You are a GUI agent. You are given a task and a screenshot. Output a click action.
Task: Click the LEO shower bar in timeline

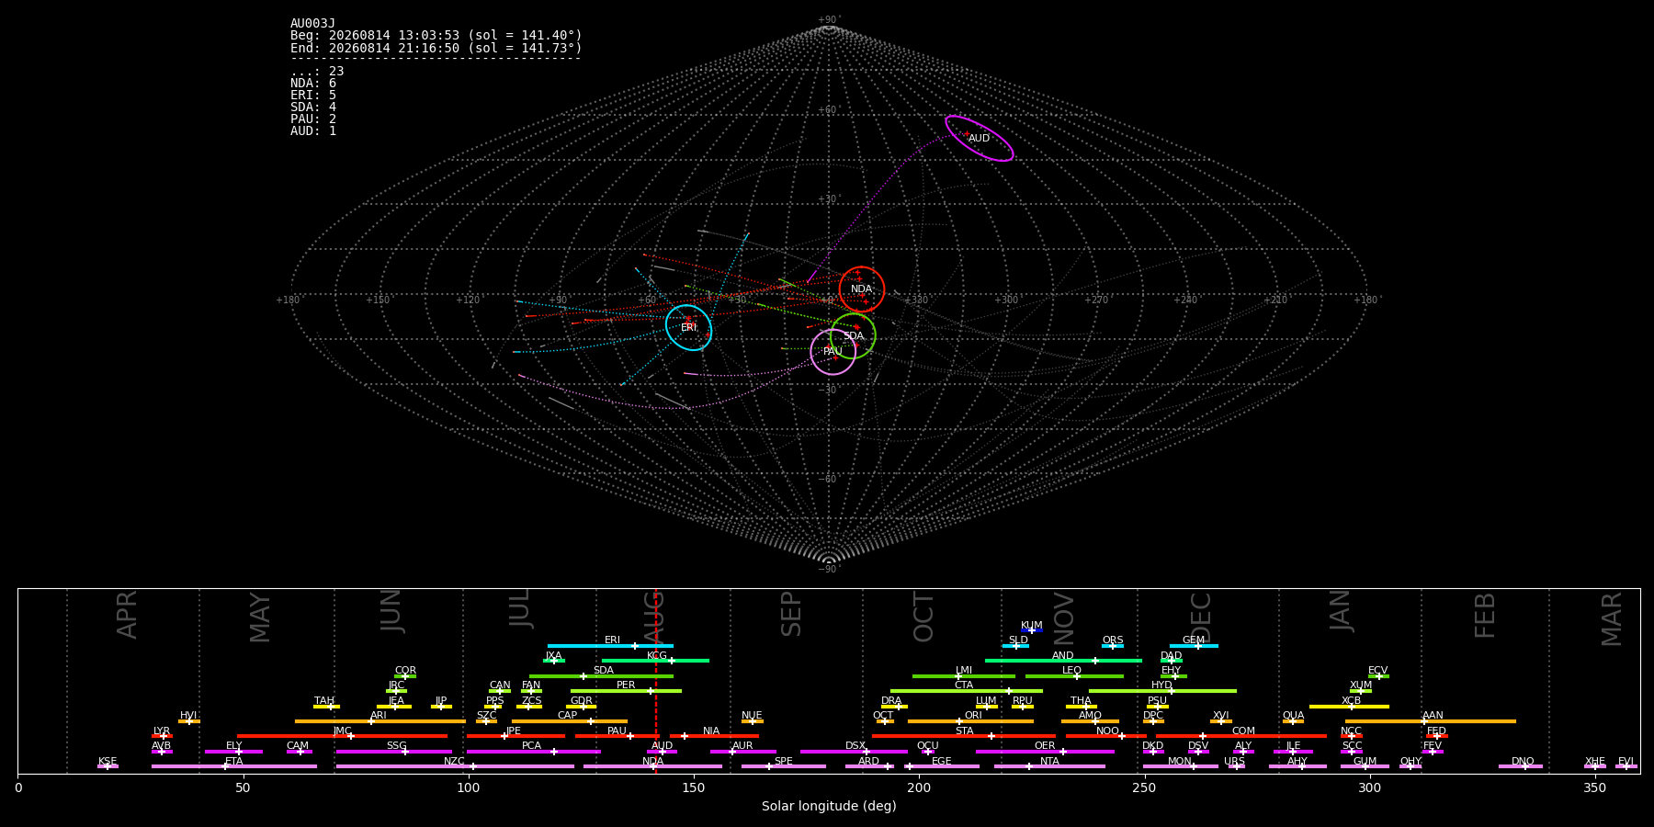tap(1074, 676)
